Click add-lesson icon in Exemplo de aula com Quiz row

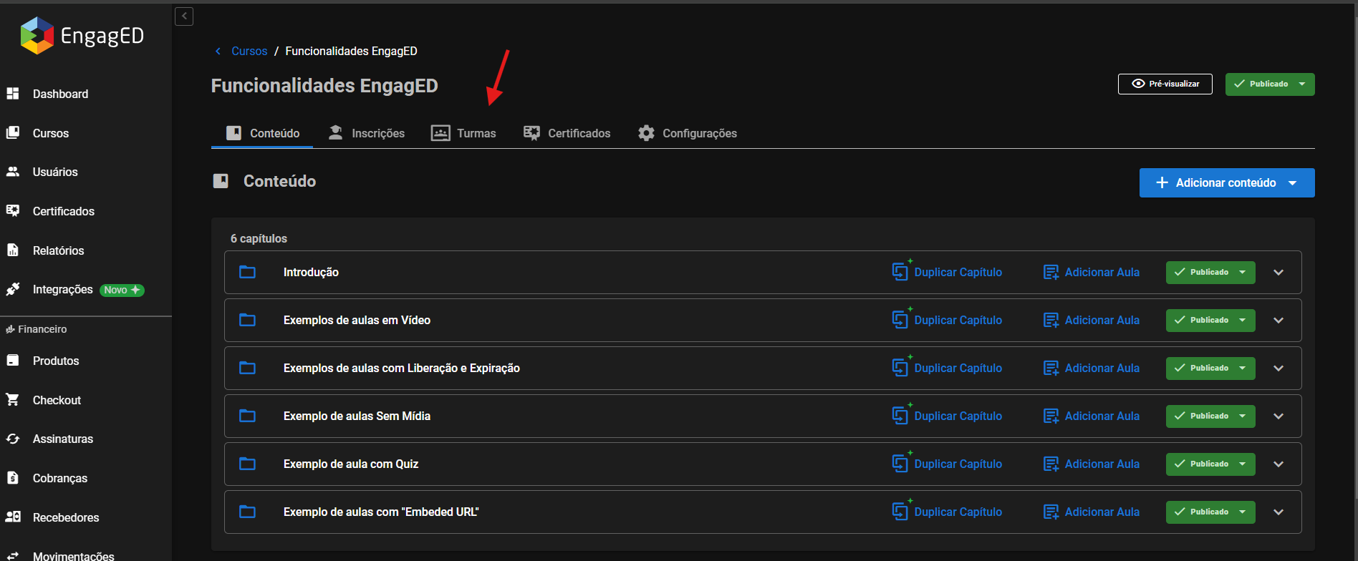[1051, 464]
